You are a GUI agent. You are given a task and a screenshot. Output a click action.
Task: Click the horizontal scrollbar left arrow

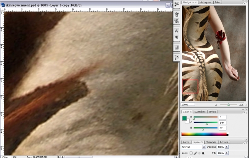click(x=63, y=157)
